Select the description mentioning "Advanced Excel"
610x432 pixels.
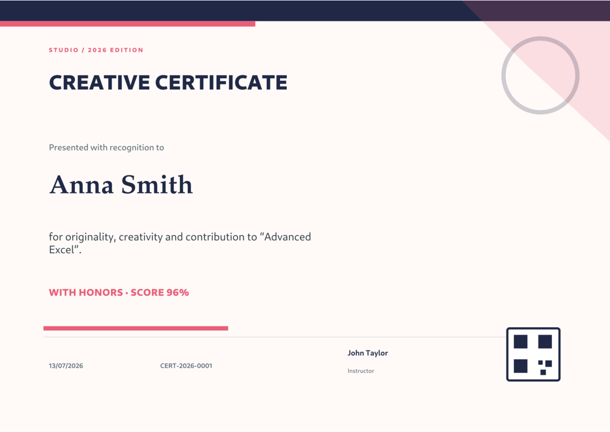point(180,243)
